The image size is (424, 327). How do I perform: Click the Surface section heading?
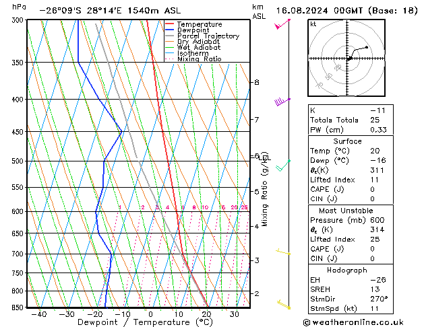coord(347,141)
